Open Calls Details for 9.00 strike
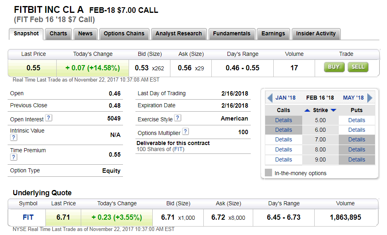 pyautogui.click(x=283, y=160)
